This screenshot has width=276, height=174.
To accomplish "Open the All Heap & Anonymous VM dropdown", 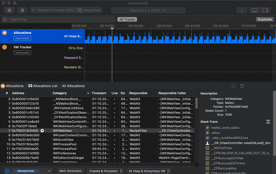I will tap(149, 171).
